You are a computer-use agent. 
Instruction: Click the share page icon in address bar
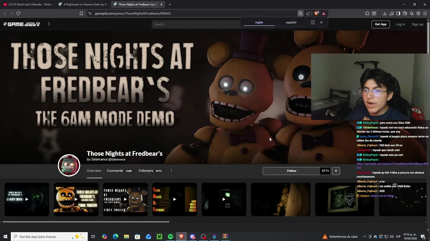point(308,13)
